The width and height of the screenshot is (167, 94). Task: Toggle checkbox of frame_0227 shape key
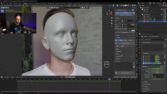pos(159,63)
